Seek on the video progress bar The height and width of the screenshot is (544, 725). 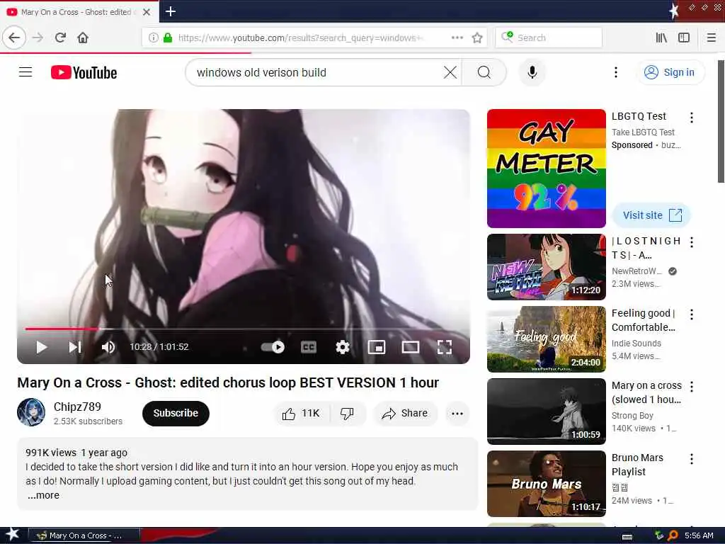[244, 329]
